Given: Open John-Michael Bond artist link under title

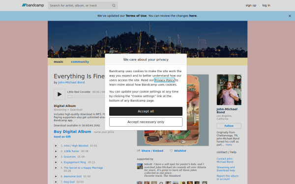Looking at the screenshot, I should [71, 82].
